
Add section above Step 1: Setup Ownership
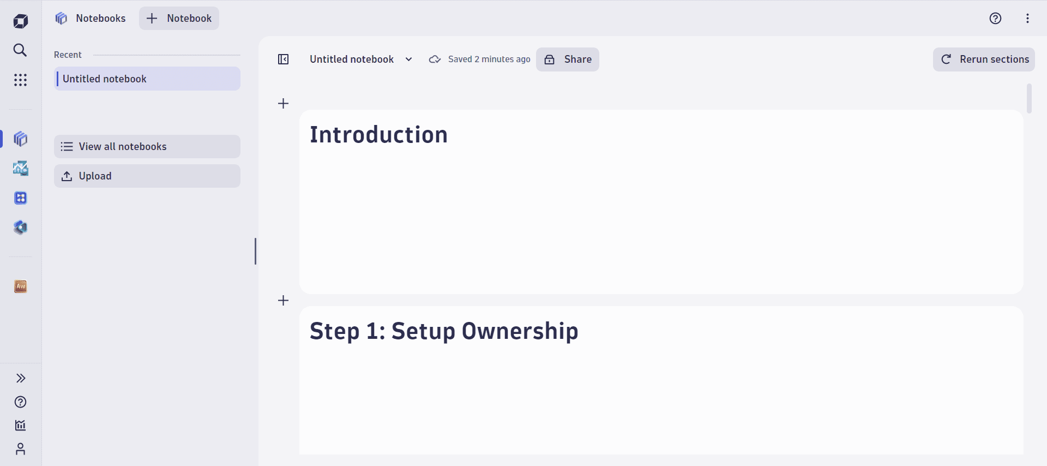tap(283, 301)
